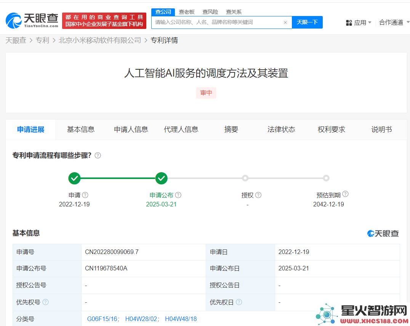
Task: Switch to the 申请人信息 tab
Action: [x=131, y=129]
